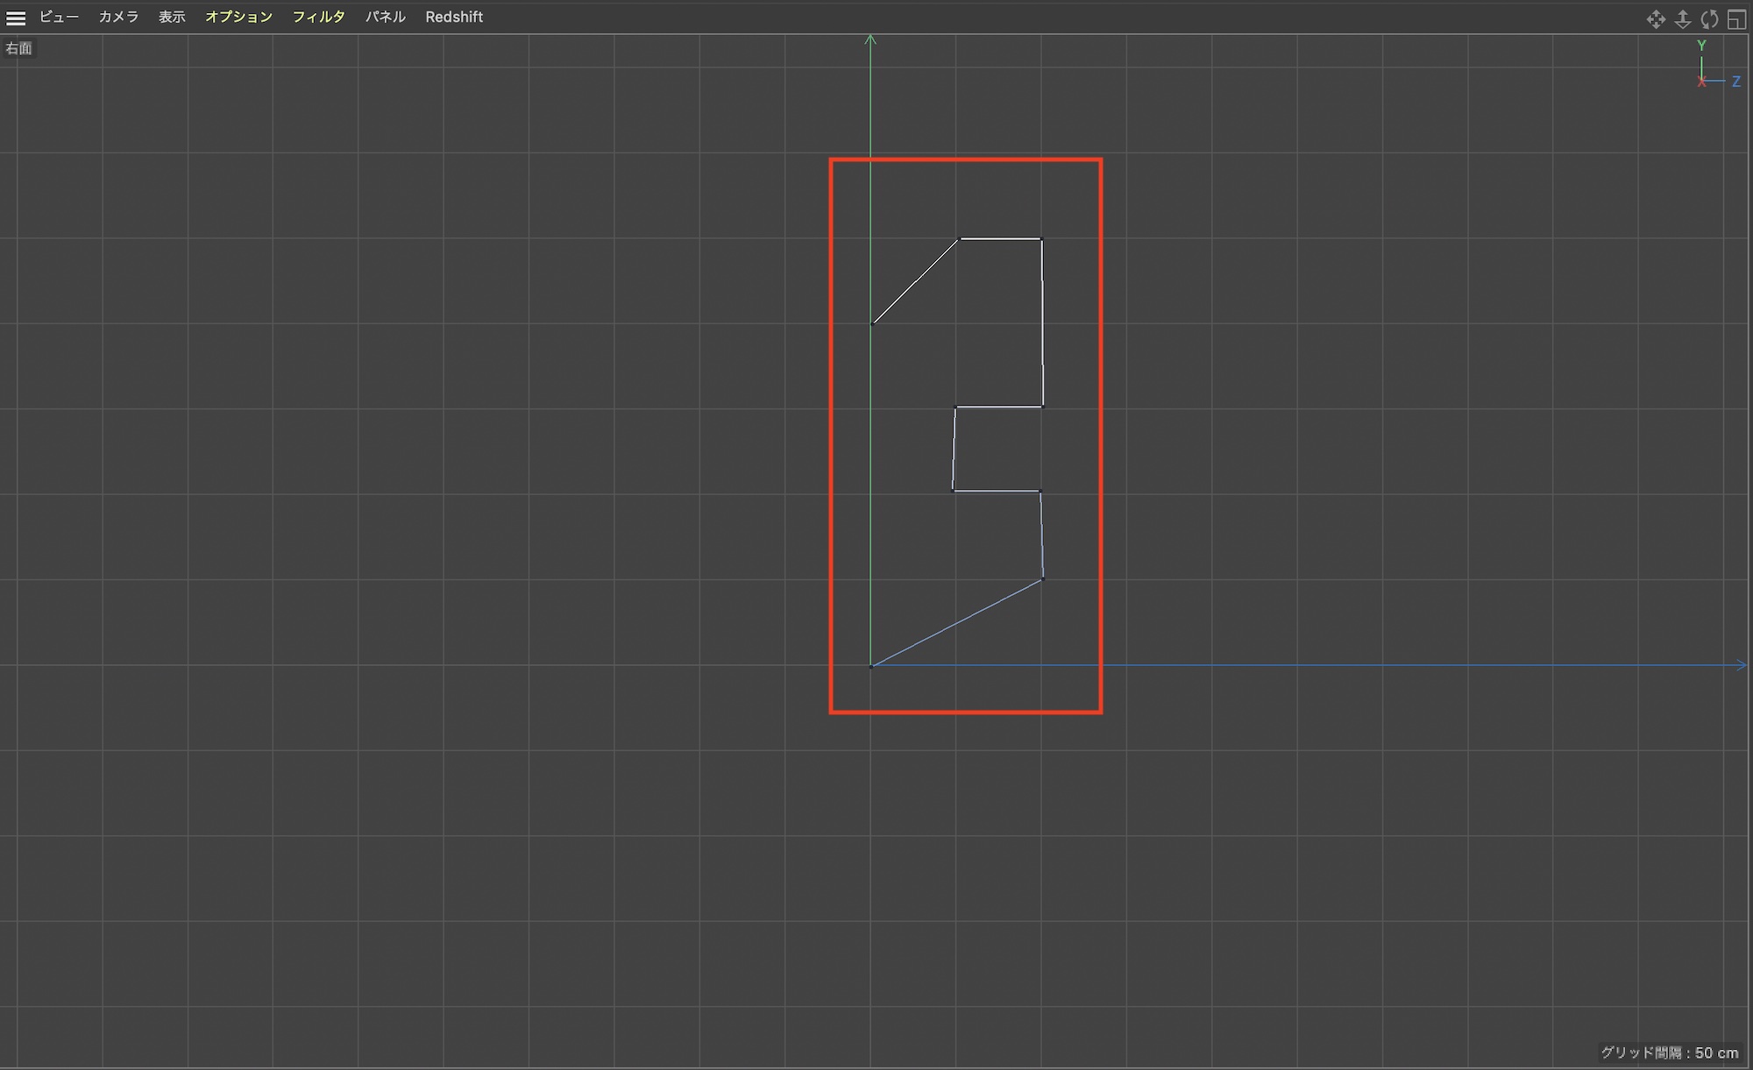The width and height of the screenshot is (1753, 1070).
Task: Click the red X on the axis gizmo
Action: [1701, 81]
